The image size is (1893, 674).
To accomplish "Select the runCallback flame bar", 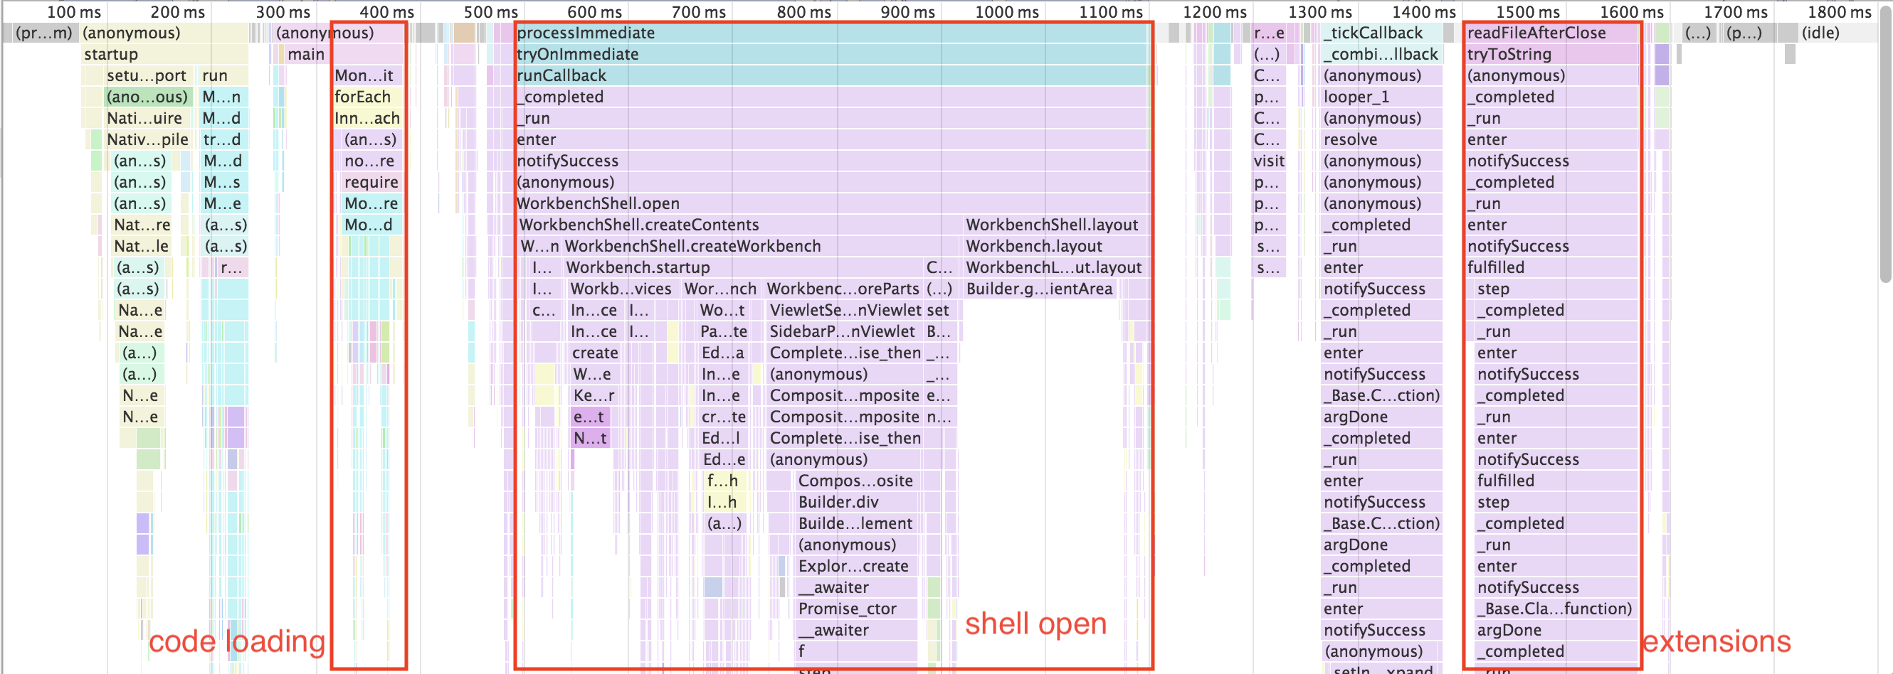I will click(833, 75).
